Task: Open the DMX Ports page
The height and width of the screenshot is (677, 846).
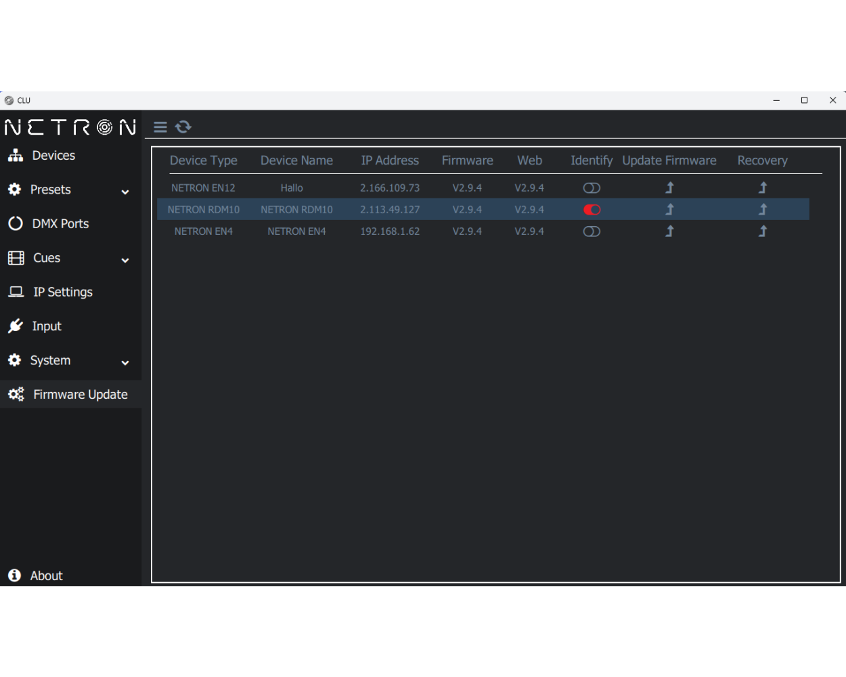Action: tap(60, 223)
